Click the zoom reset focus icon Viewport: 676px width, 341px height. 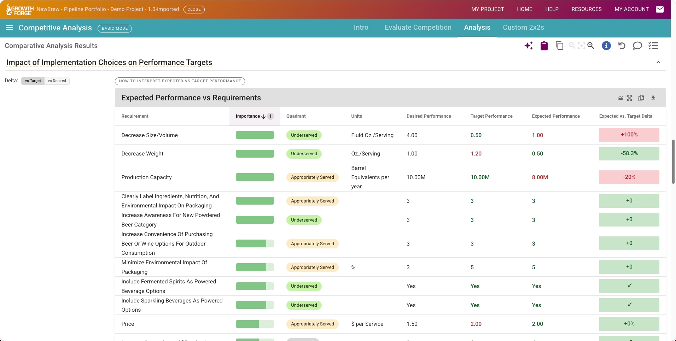coord(581,46)
